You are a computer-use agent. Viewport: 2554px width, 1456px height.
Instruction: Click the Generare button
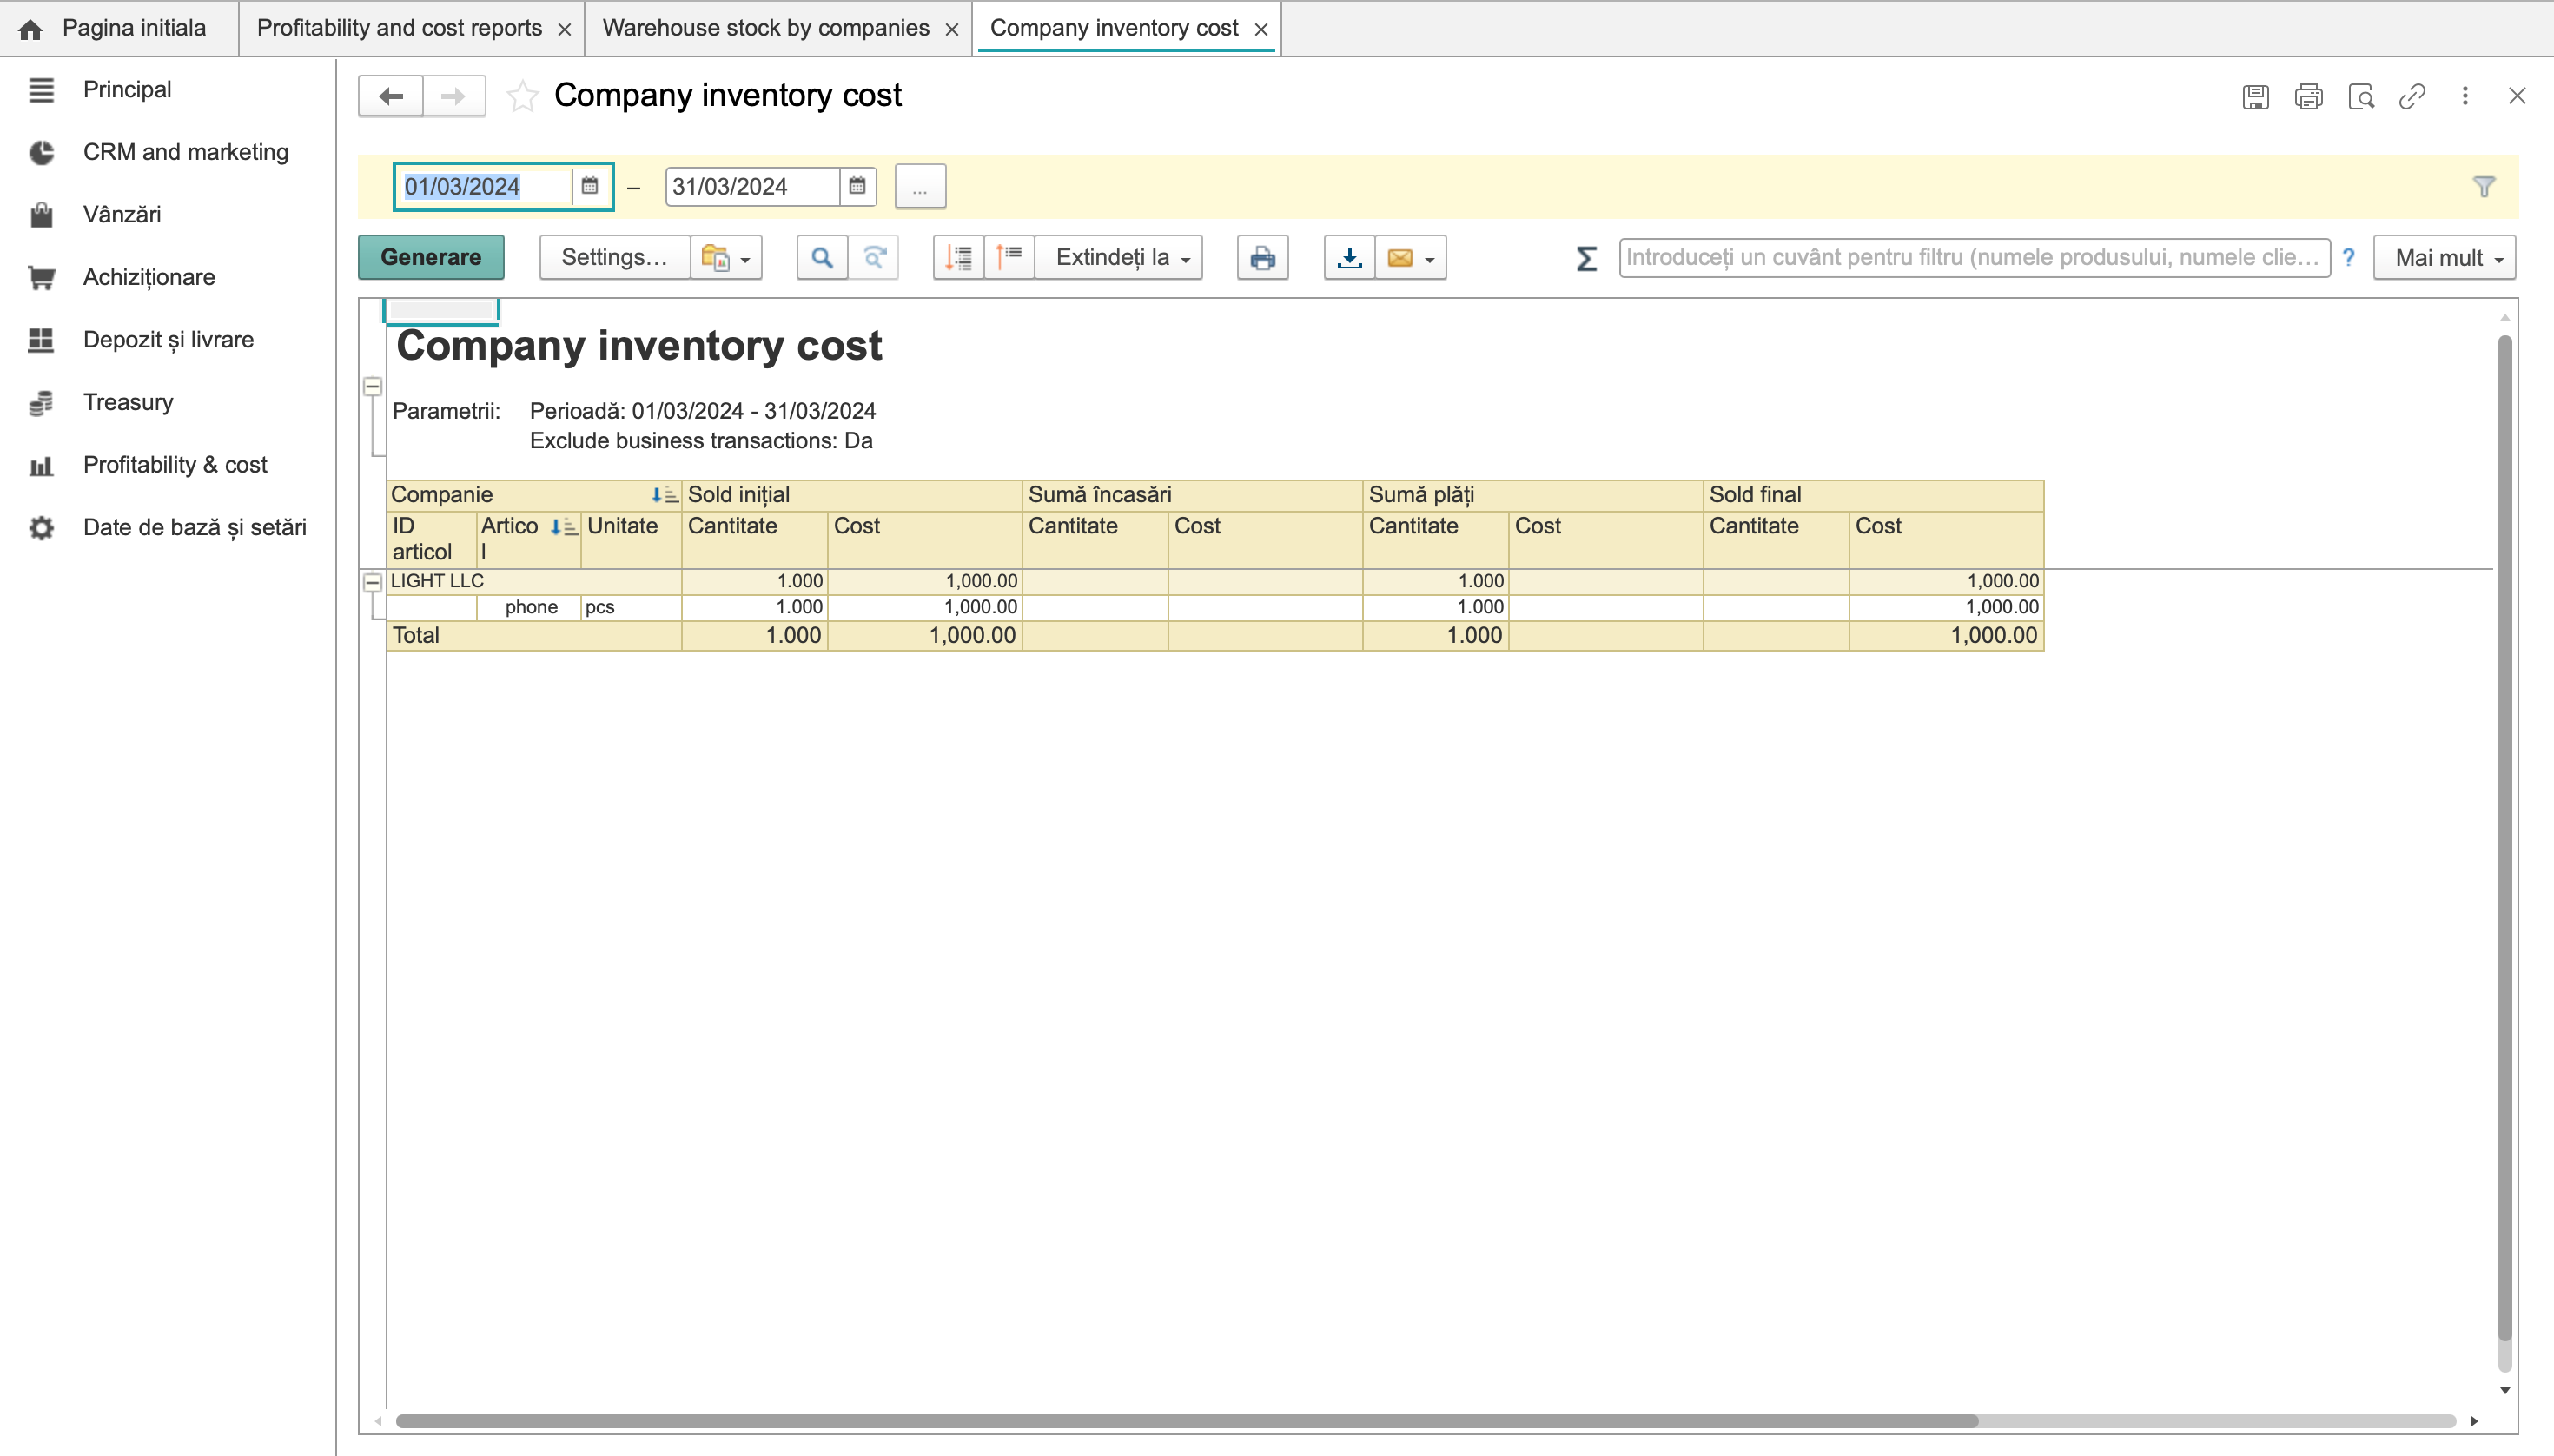click(x=431, y=257)
